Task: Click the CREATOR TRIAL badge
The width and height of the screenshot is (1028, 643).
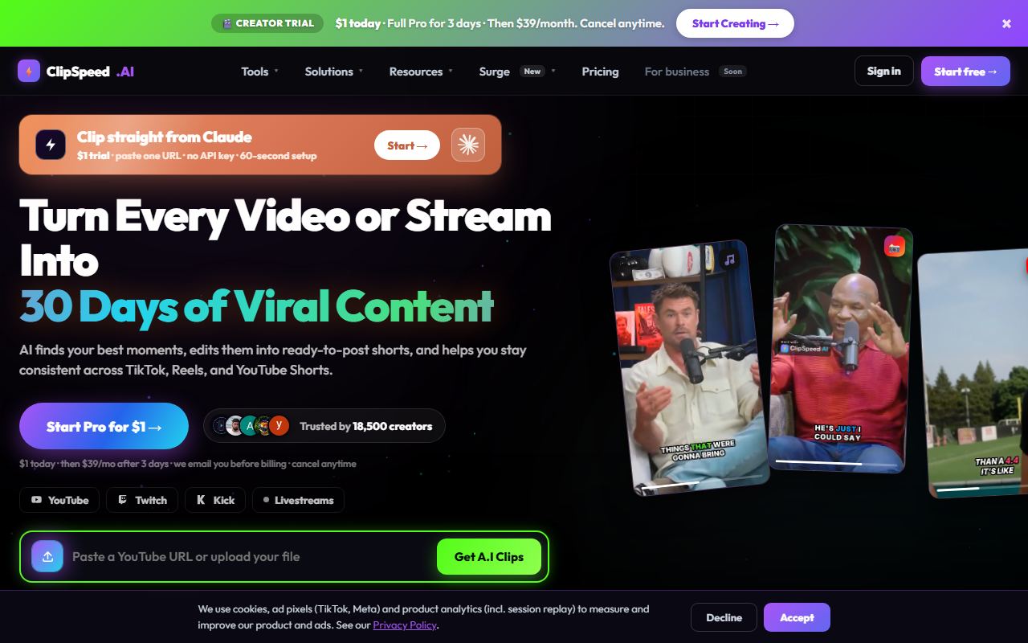Action: [x=267, y=23]
